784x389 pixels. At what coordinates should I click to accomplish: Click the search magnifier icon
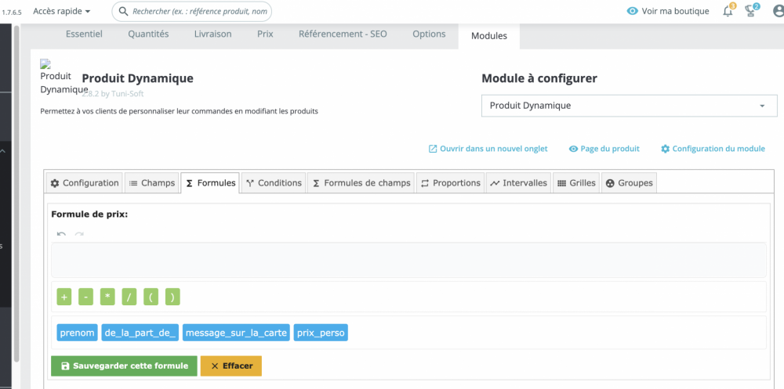pyautogui.click(x=123, y=11)
